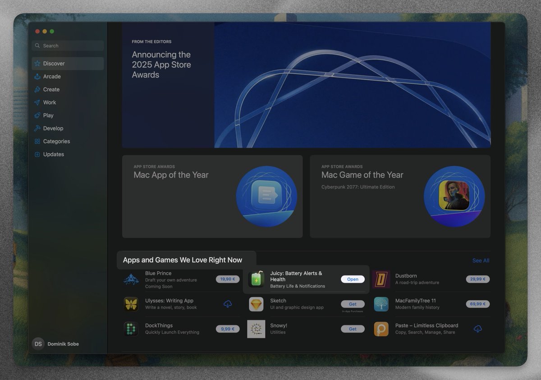The image size is (541, 380).
Task: Buy Dustborn for 29,99 €
Action: coord(478,279)
